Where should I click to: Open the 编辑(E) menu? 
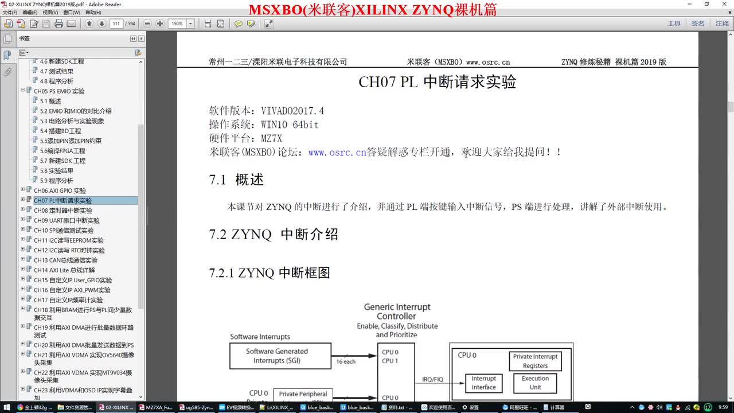tap(30, 12)
